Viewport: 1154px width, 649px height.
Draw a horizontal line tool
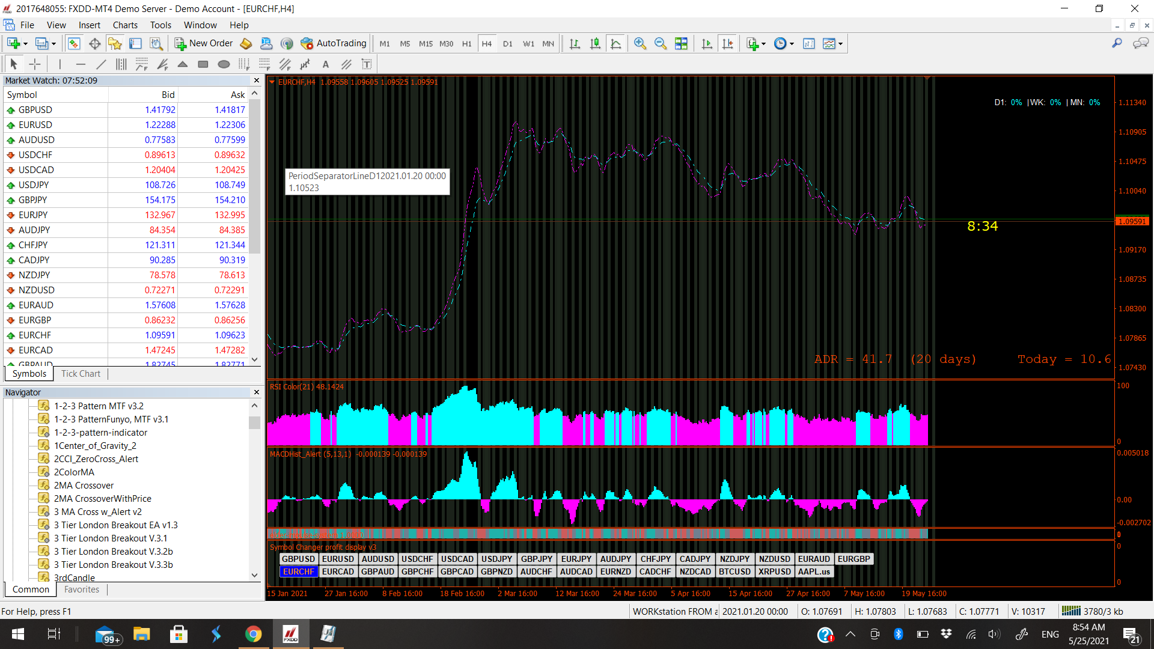pyautogui.click(x=81, y=64)
